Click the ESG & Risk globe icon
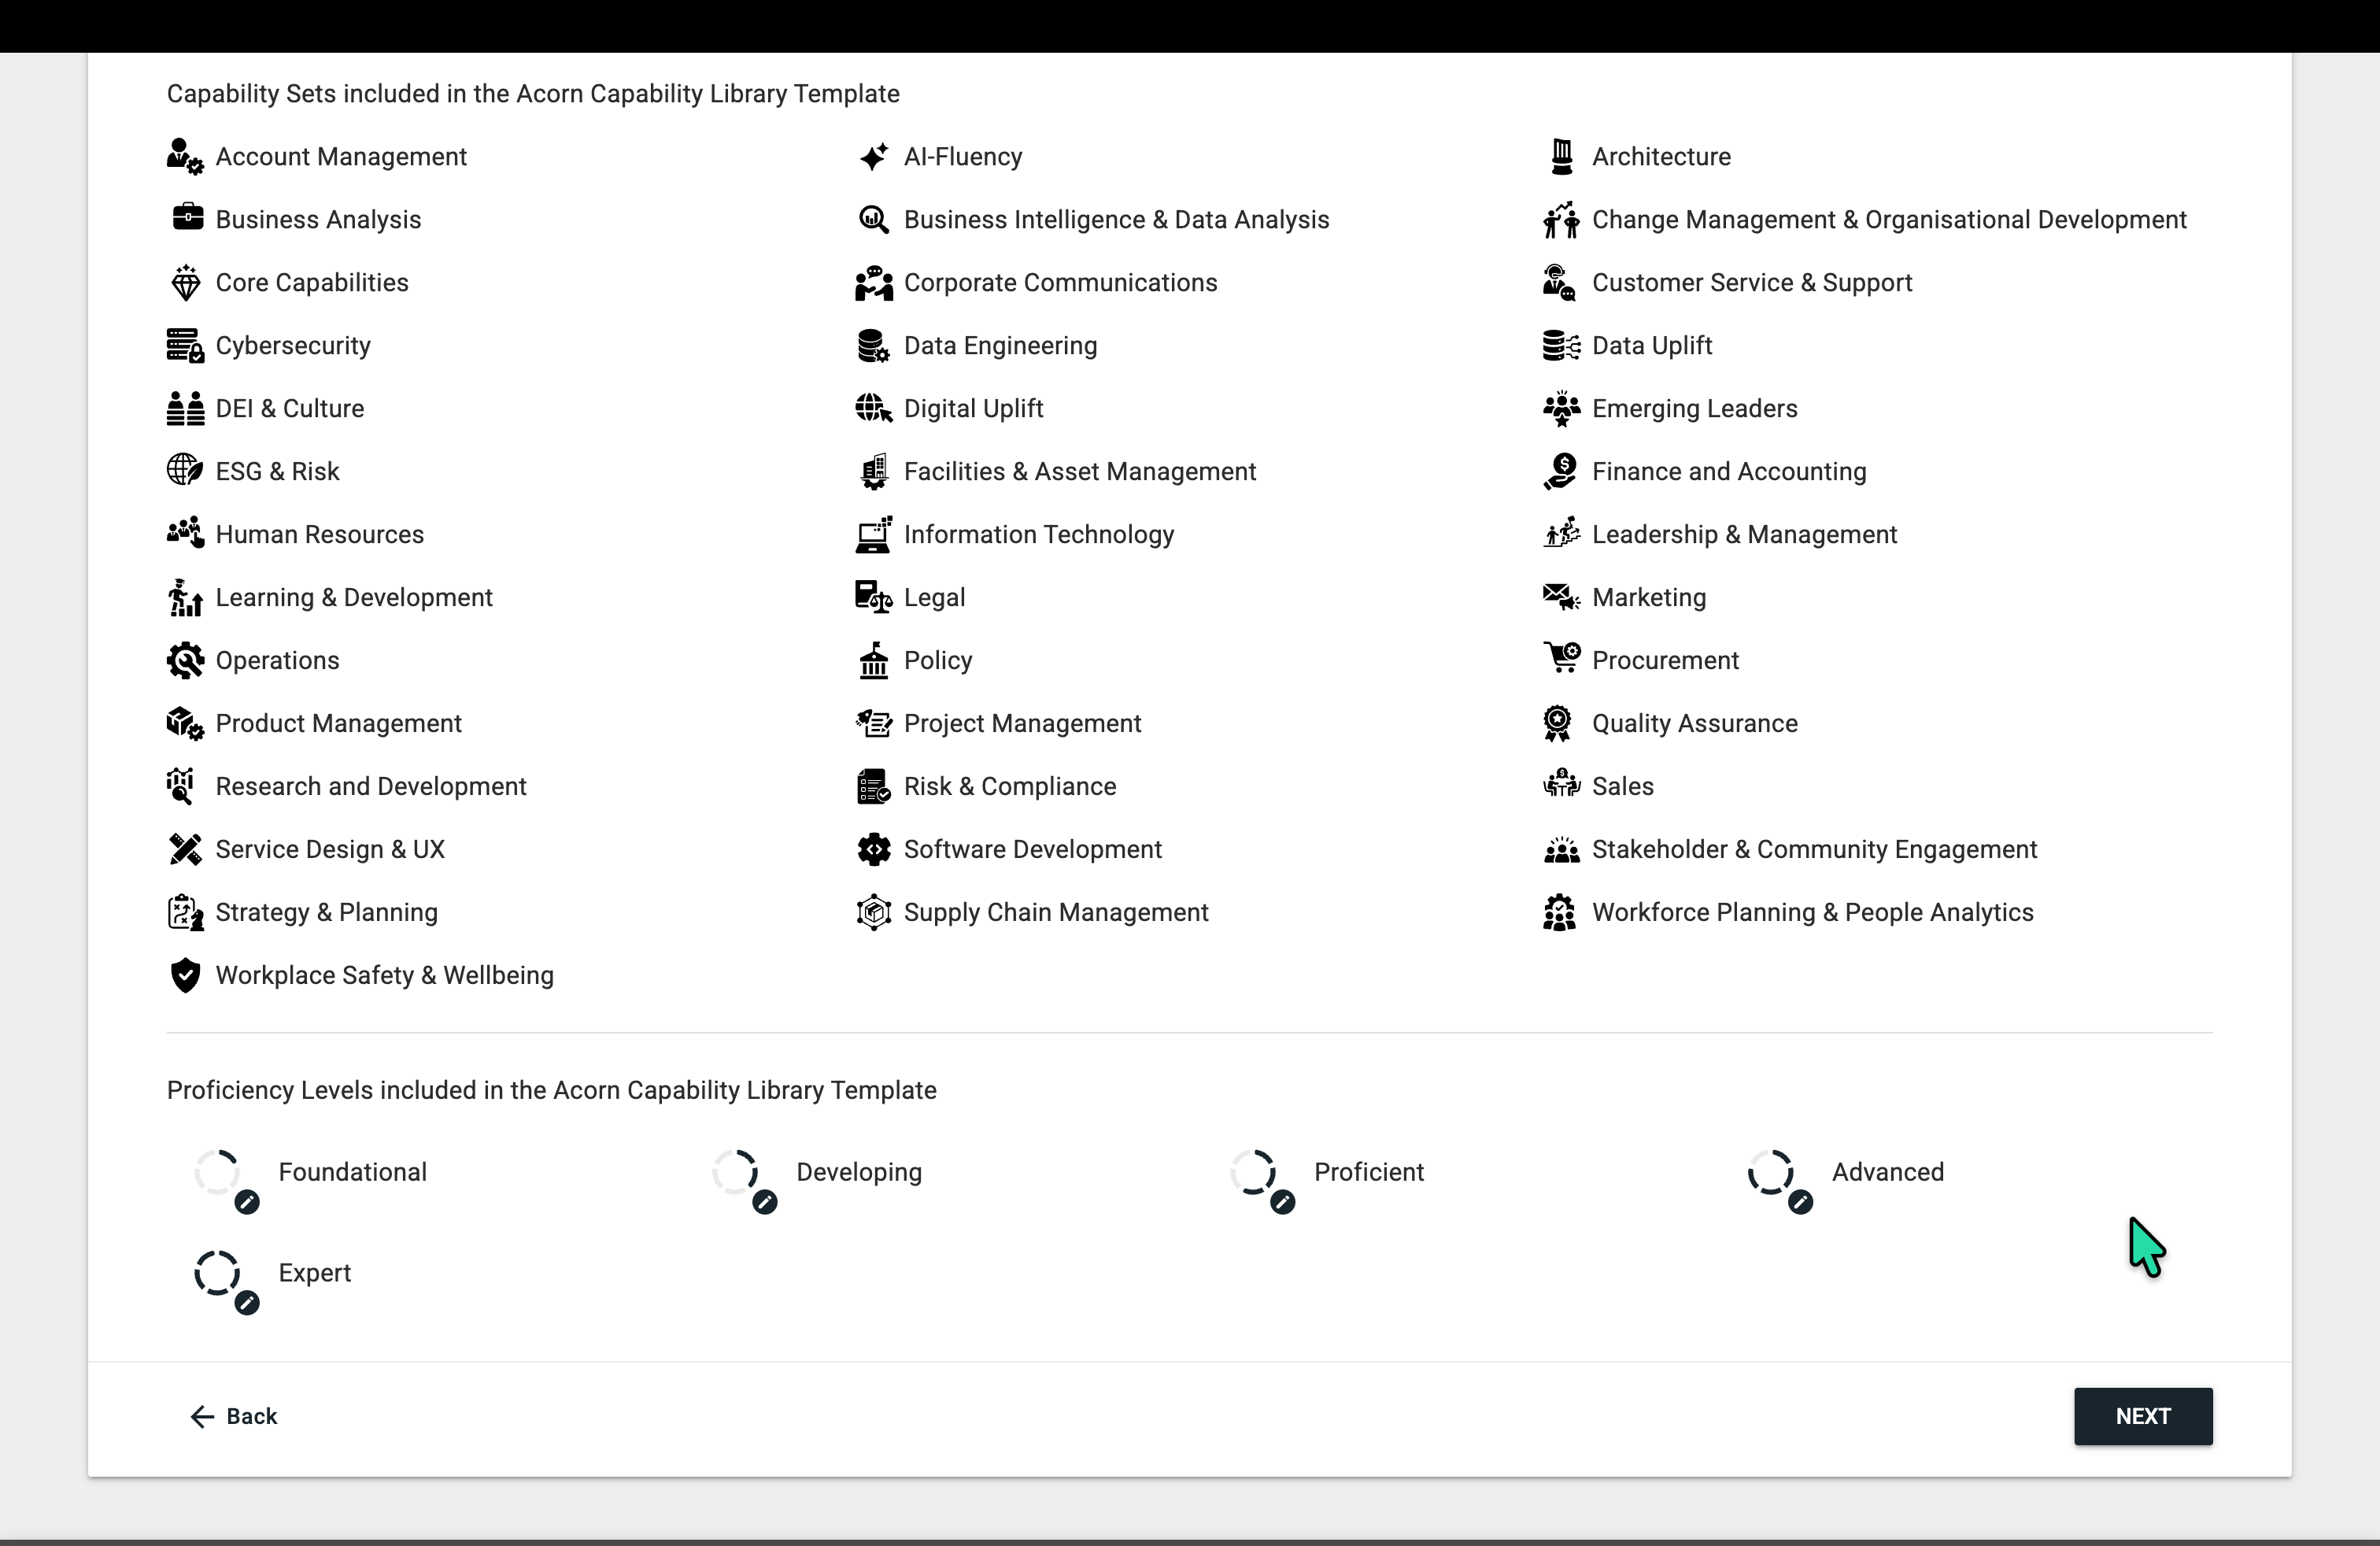 point(185,470)
